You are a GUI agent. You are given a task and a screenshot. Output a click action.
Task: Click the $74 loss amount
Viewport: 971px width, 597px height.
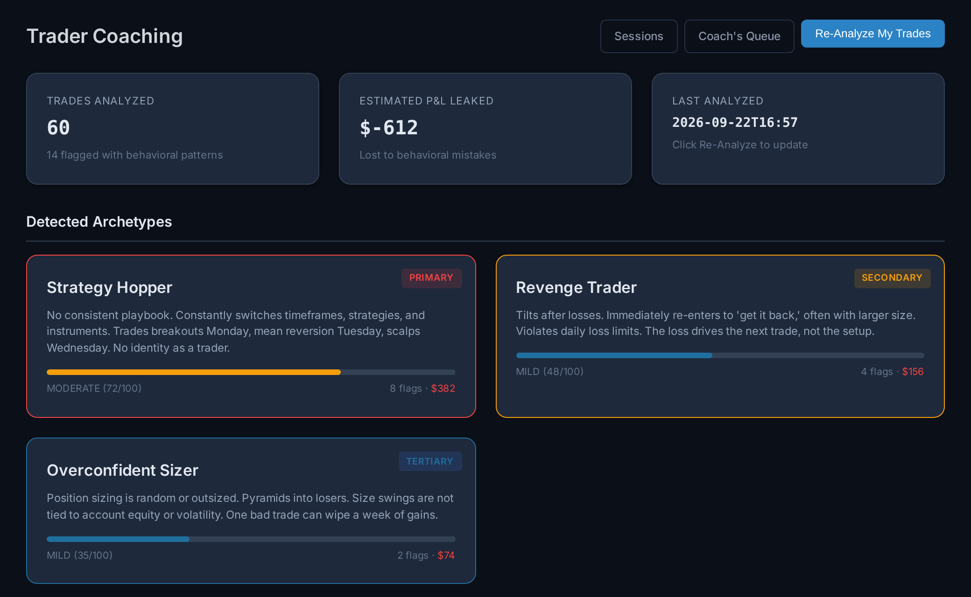[x=446, y=555]
